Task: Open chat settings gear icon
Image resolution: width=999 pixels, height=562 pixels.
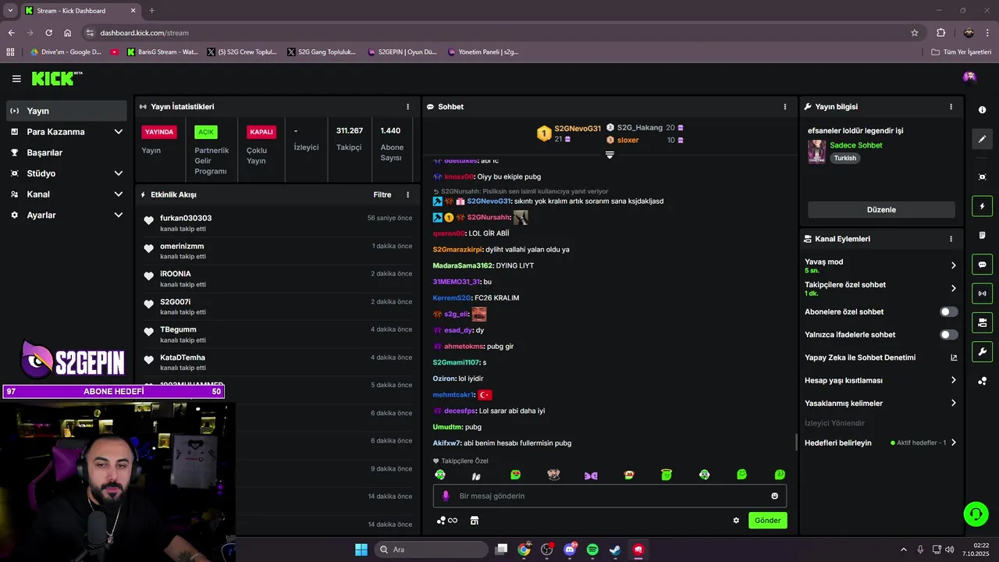Action: (x=736, y=521)
